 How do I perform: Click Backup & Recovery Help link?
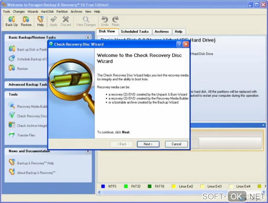(35, 163)
